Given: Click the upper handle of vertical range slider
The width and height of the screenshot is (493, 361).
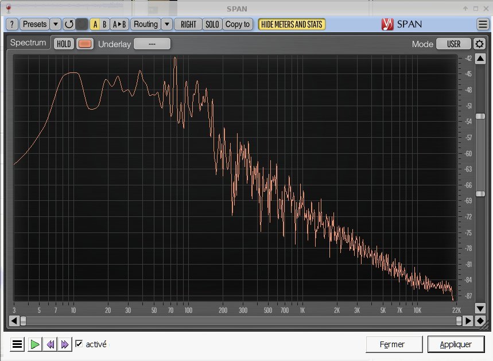Looking at the screenshot, I should [480, 117].
